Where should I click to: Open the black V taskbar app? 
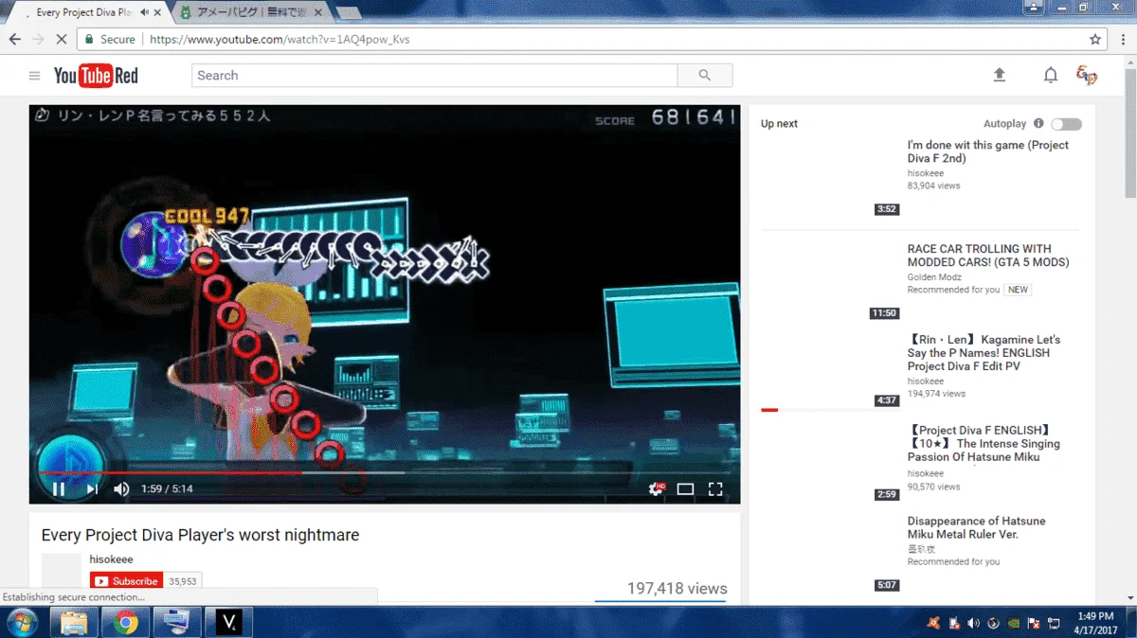pyautogui.click(x=228, y=622)
